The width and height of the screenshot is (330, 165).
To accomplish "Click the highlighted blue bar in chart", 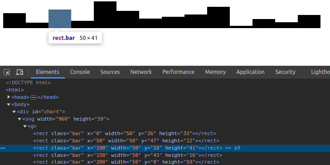I will [x=60, y=19].
